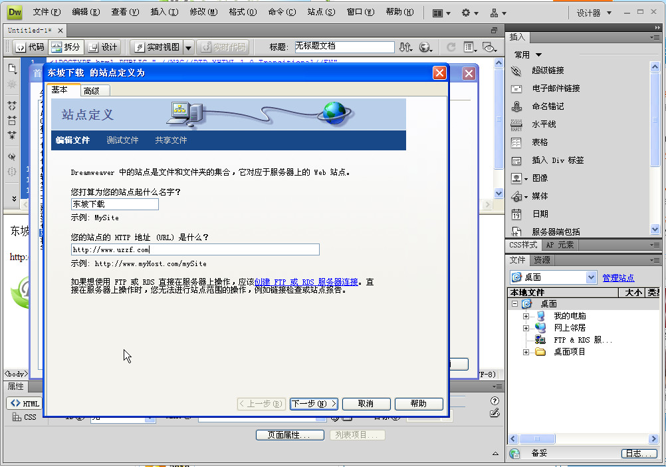Insert Date (日期) icon

[516, 214]
